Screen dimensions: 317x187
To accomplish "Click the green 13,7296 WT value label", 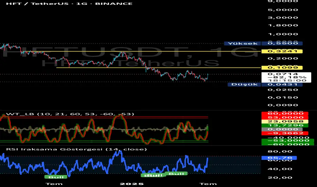I will (x=285, y=125).
